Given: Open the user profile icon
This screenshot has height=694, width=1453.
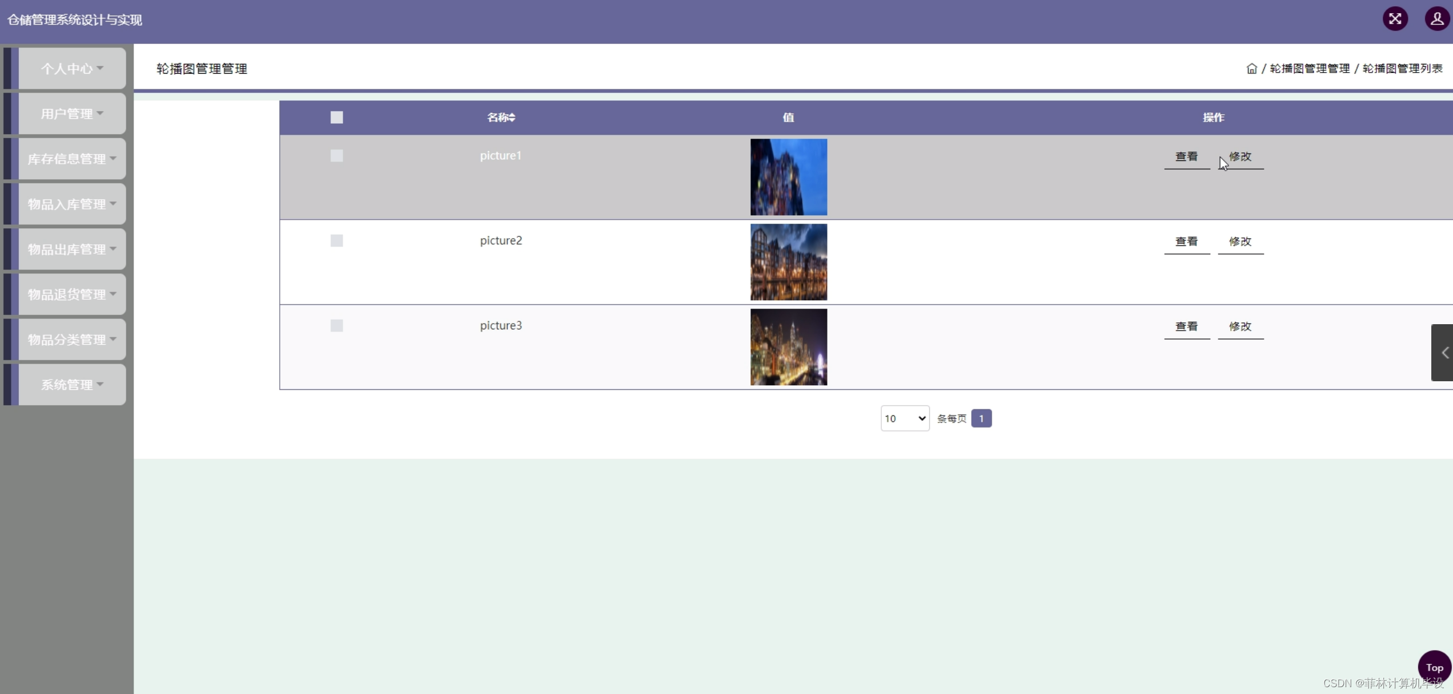Looking at the screenshot, I should click(1437, 19).
